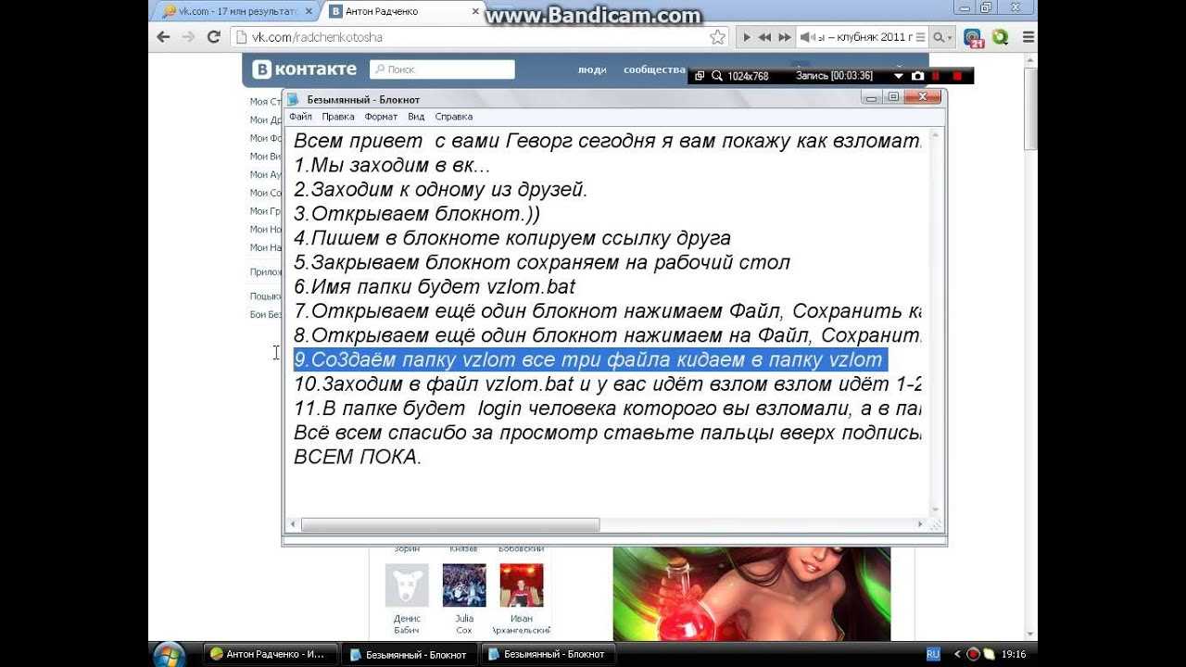
Task: Open the Формат menu in Notepad
Action: (x=381, y=117)
